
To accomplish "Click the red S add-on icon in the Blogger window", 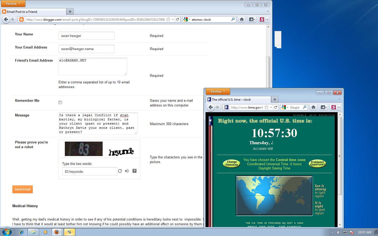I will (262, 19).
